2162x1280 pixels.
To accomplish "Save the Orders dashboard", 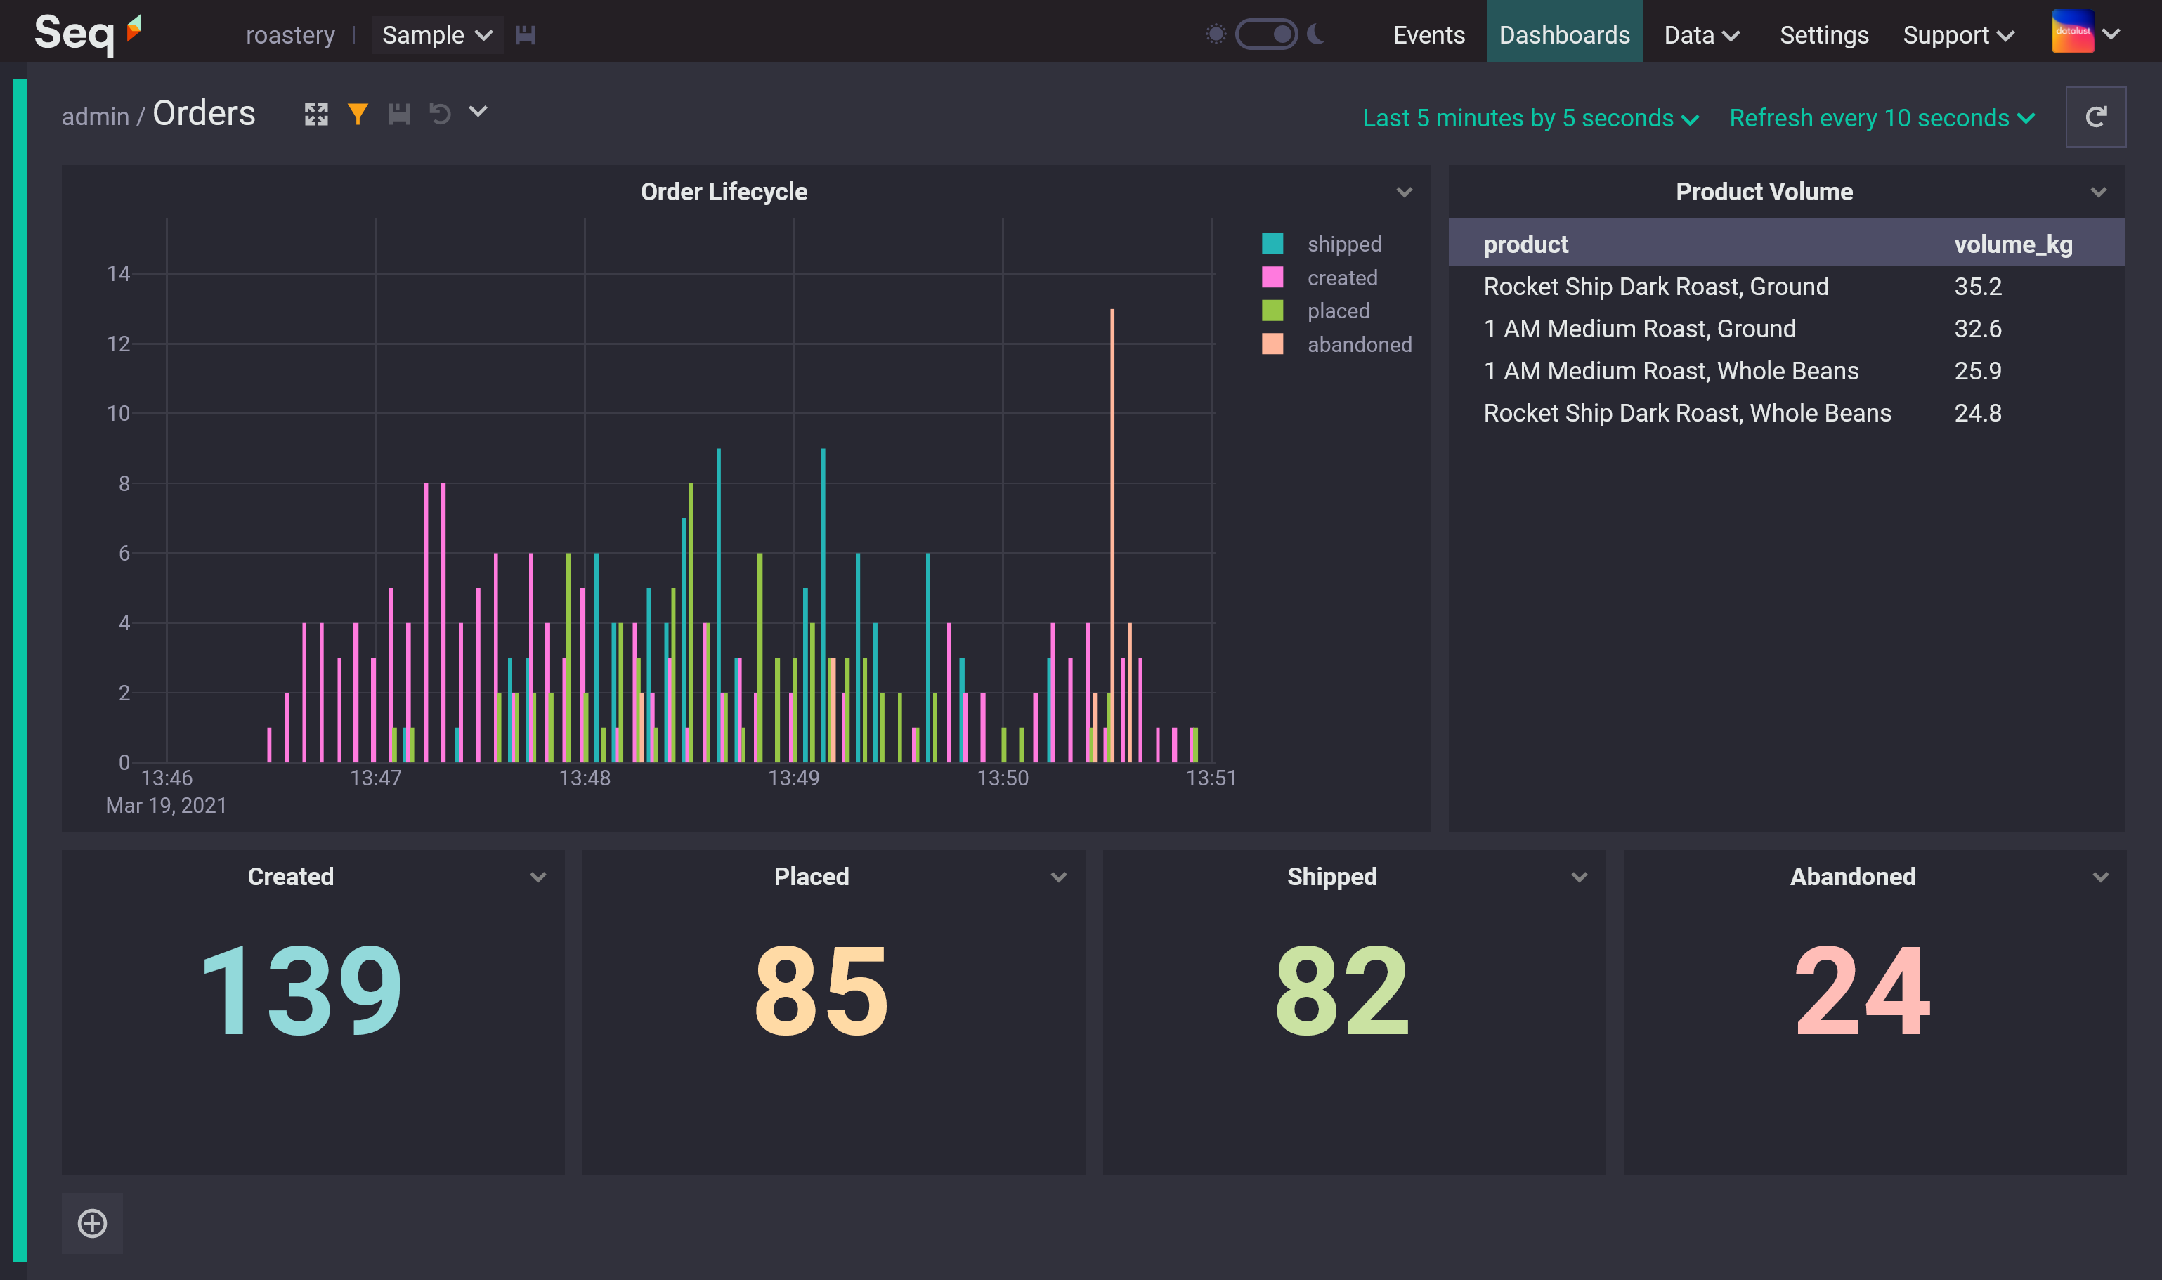I will pos(398,114).
